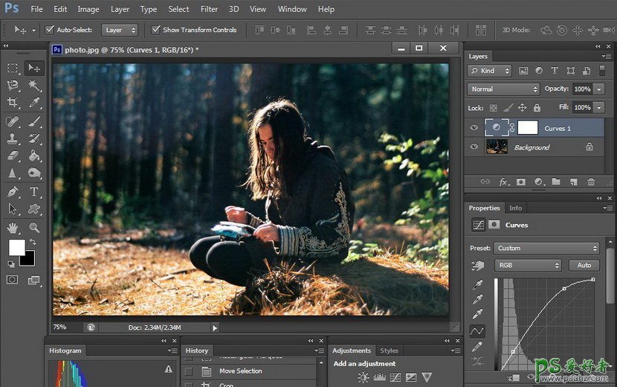
Task: Switch to the Styles tab
Action: (389, 351)
